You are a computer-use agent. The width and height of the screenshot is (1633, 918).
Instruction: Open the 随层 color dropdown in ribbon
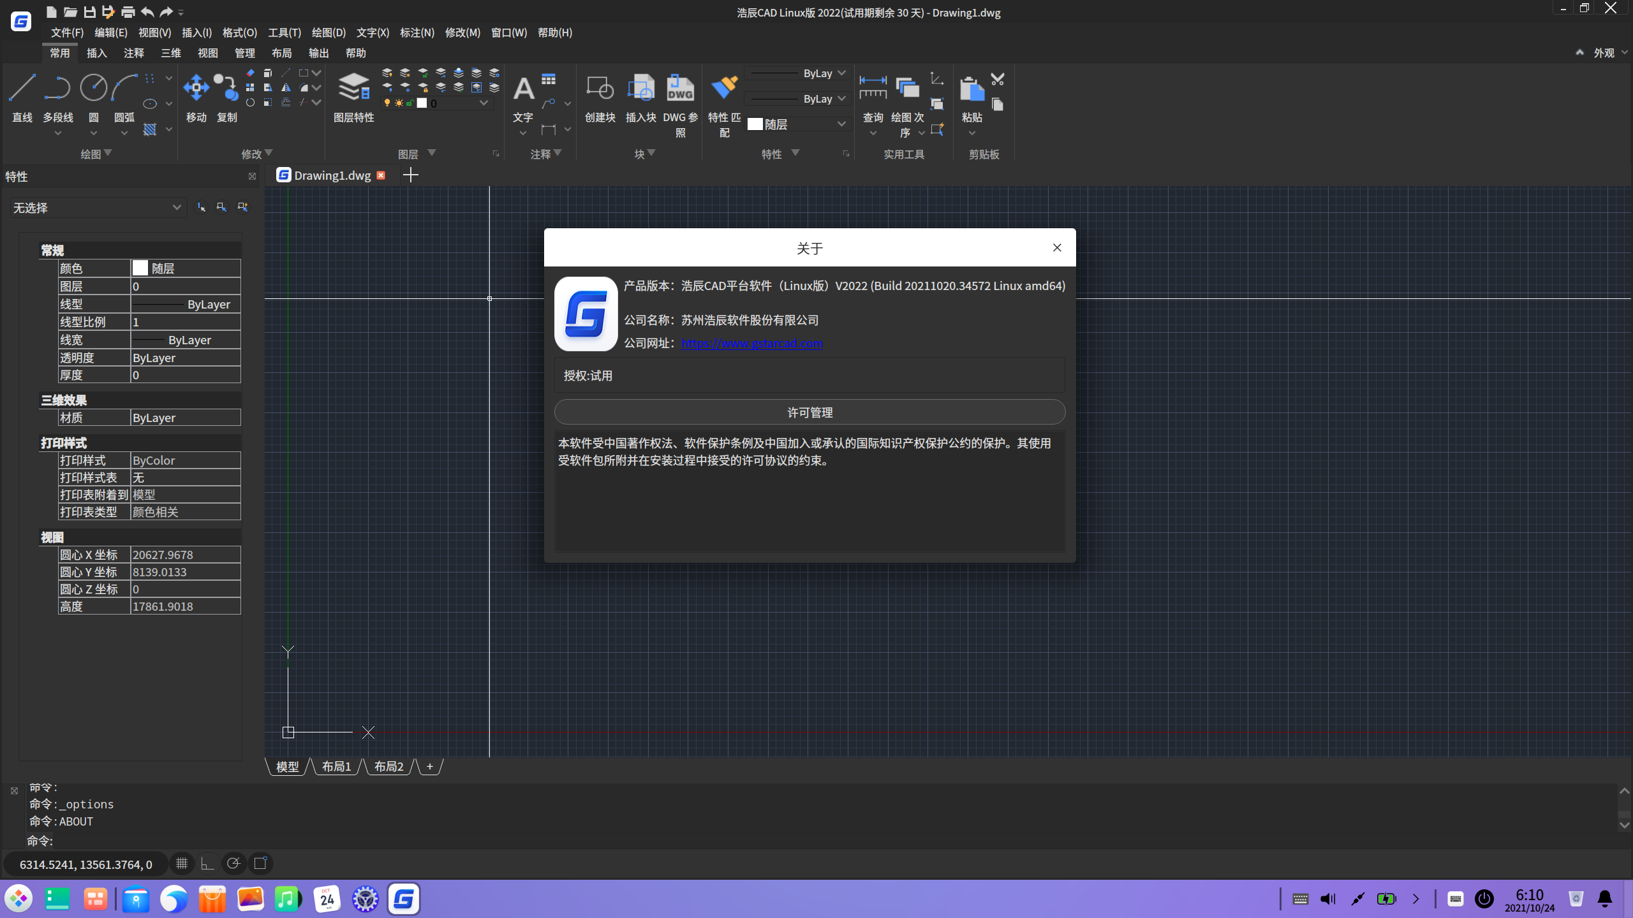pos(841,124)
